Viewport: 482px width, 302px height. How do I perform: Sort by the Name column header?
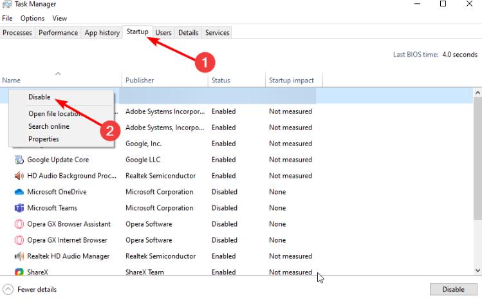(12, 80)
